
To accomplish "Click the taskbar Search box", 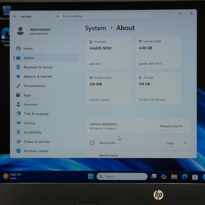I will tap(122, 176).
